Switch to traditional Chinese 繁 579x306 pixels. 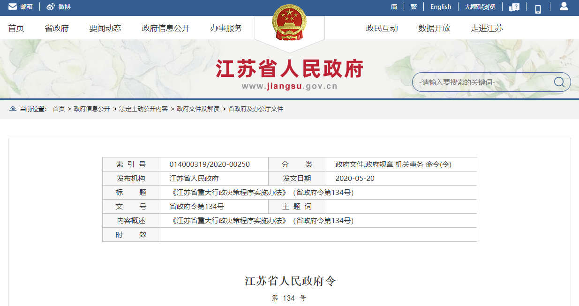(414, 7)
